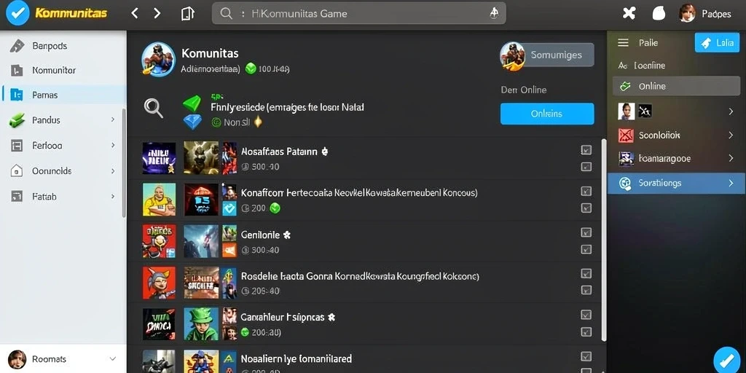Select Pamas in the sidebar
This screenshot has height=373, width=746.
coord(63,95)
